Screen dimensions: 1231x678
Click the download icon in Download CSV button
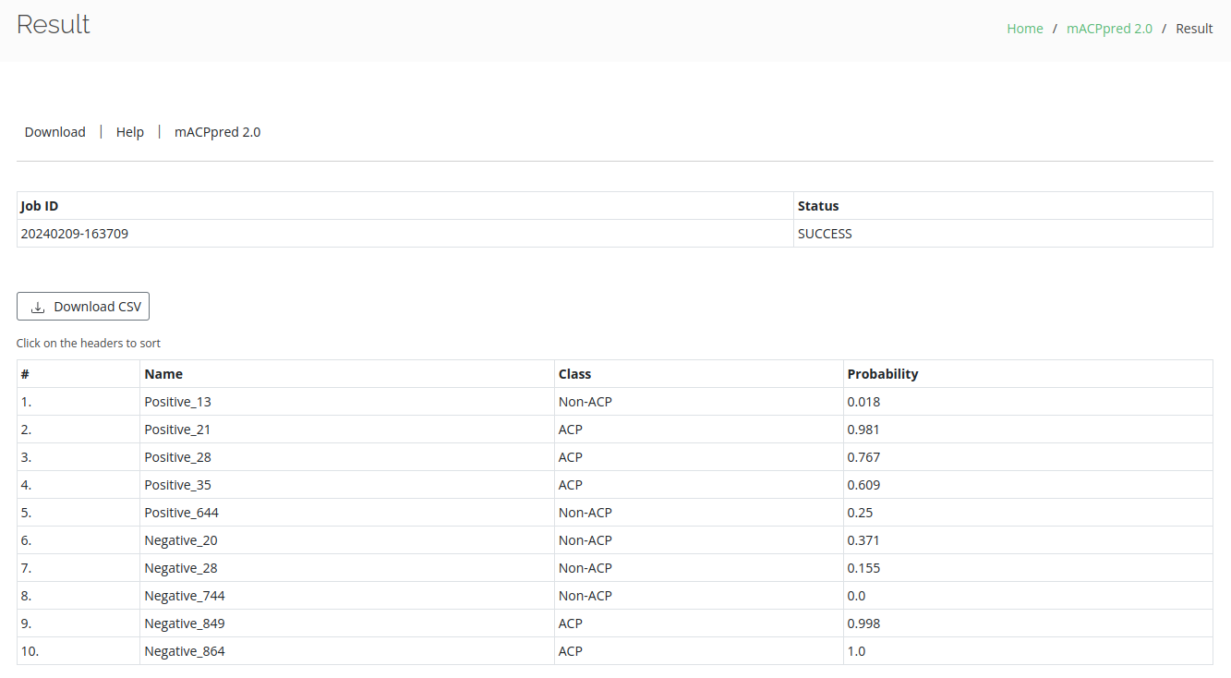pyautogui.click(x=38, y=308)
